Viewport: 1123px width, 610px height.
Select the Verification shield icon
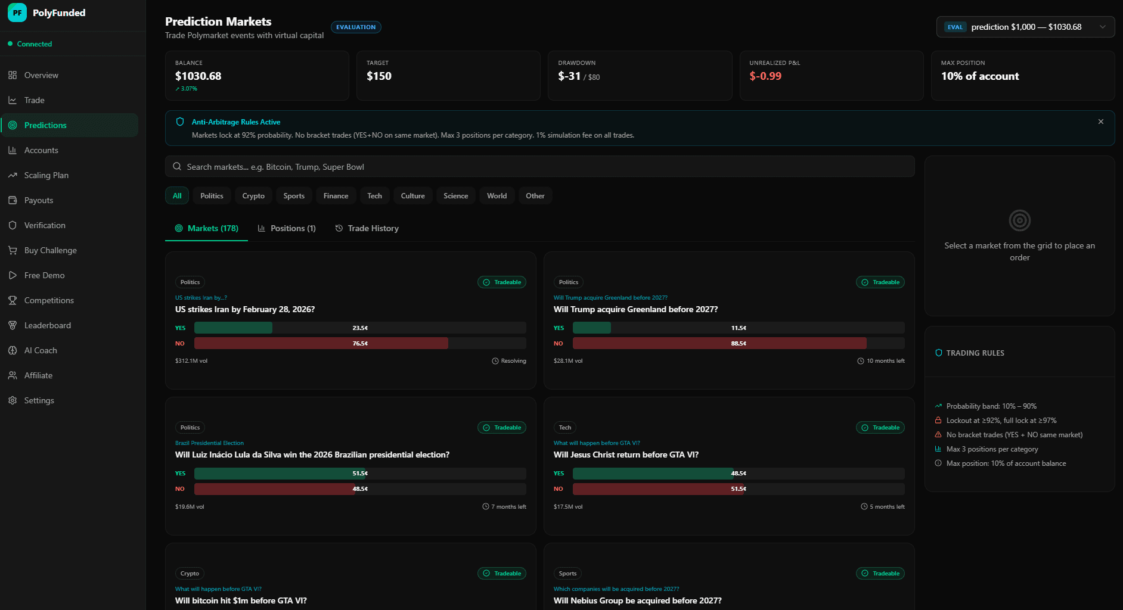coord(13,225)
